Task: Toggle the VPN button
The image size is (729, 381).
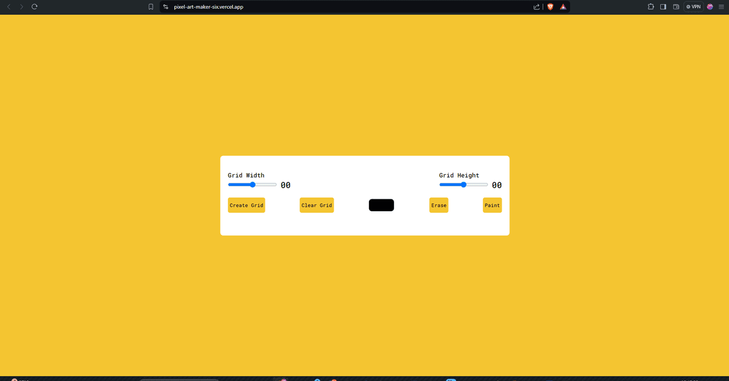Action: pos(693,7)
